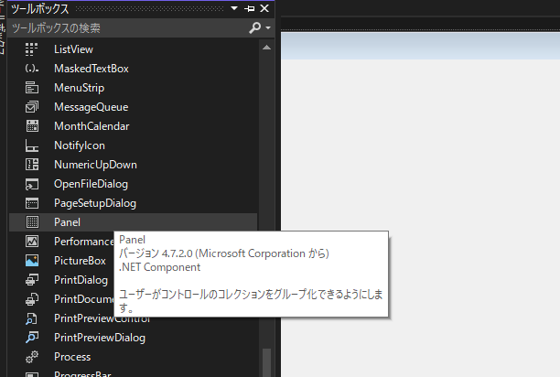Click the ListView control icon
Viewport: 560px width, 377px height.
pos(32,49)
